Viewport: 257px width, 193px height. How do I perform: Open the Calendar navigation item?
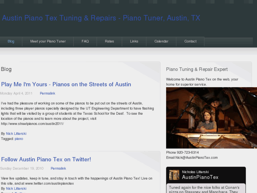tap(161, 41)
